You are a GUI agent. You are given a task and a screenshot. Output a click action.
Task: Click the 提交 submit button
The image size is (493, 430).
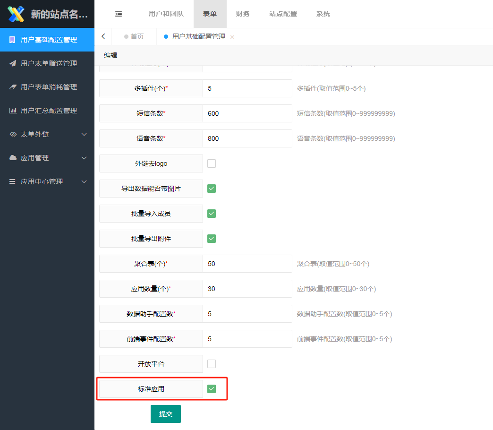pos(166,414)
